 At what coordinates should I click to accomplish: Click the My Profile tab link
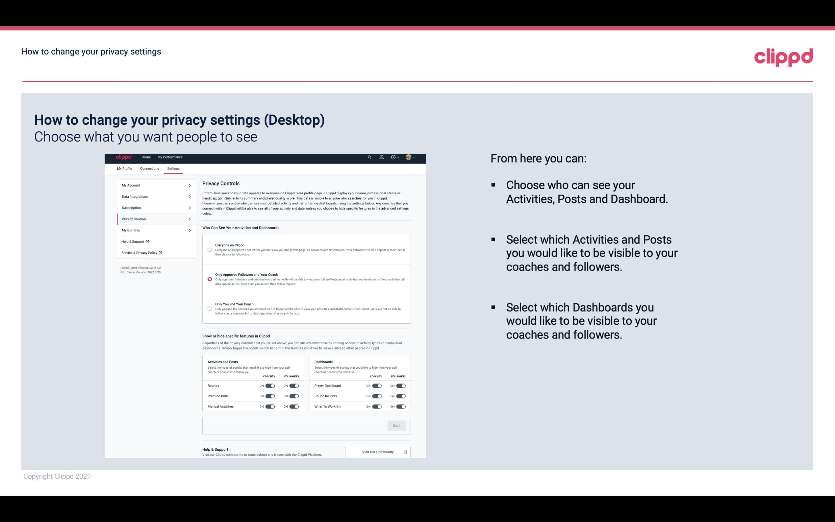coord(124,168)
